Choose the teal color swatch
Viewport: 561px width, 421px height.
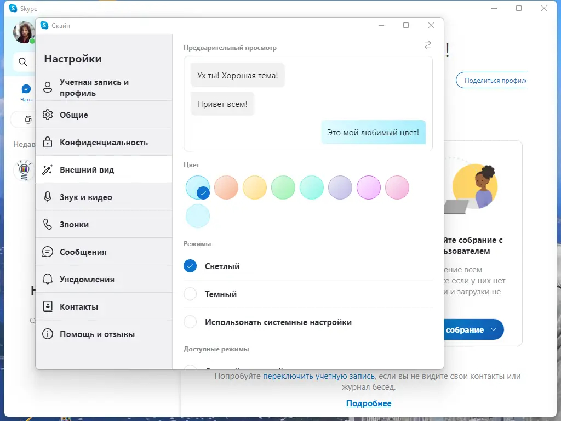coord(312,187)
